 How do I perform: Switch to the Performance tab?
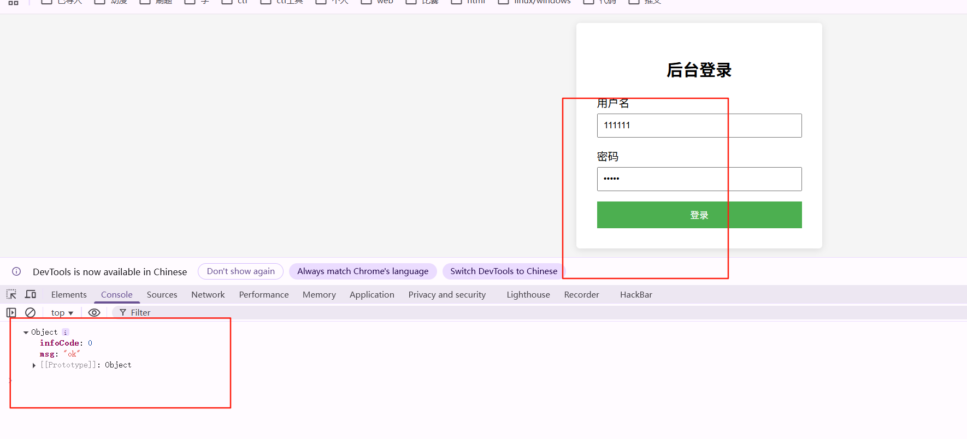tap(264, 294)
